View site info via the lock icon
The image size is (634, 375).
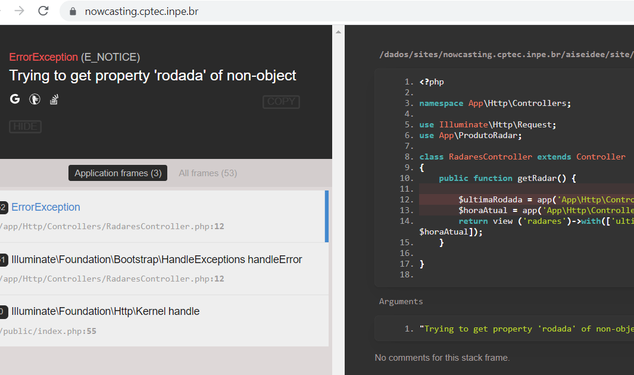click(x=73, y=11)
